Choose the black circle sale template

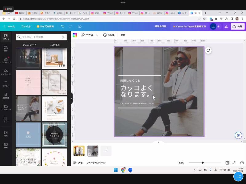[54, 135]
